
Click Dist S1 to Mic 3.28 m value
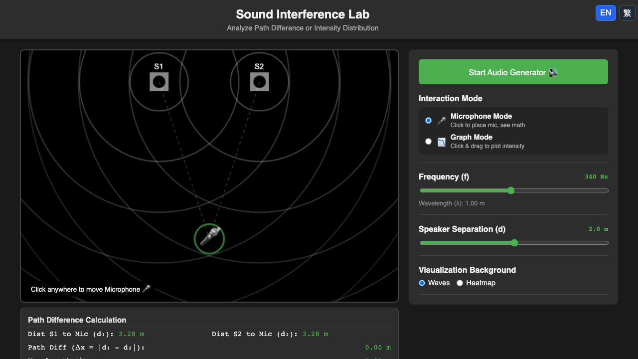click(x=132, y=334)
